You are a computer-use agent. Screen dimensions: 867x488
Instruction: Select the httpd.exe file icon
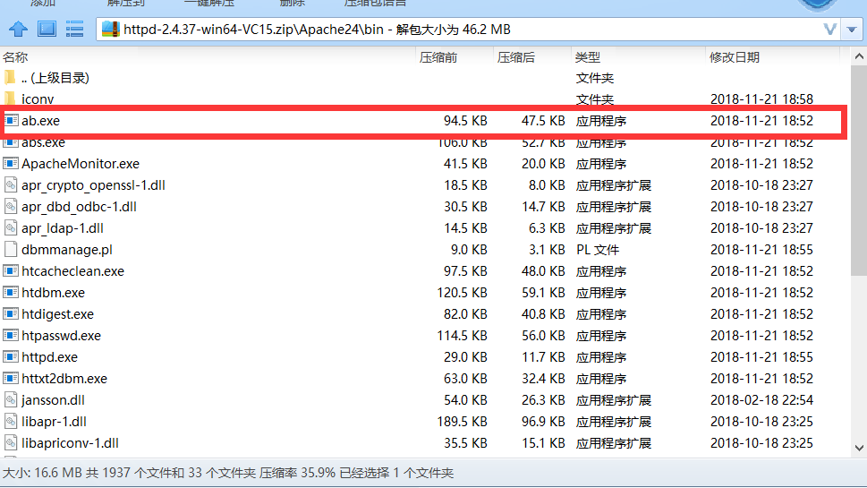11,357
